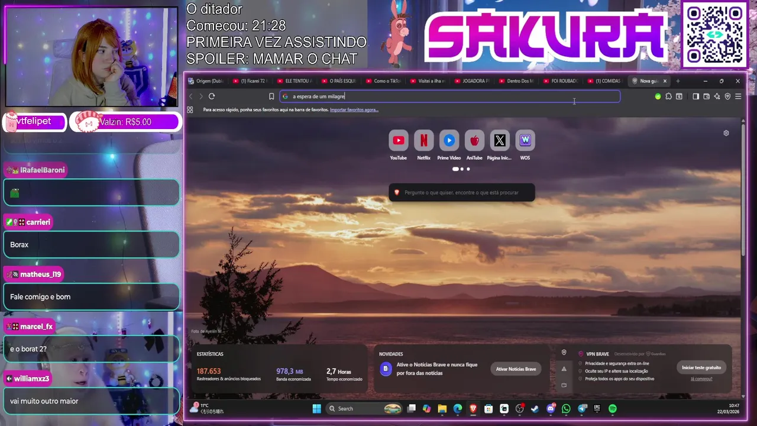This screenshot has height=426, width=757.
Task: Click the 'Ativar Notícias Brave' button
Action: [516, 369]
